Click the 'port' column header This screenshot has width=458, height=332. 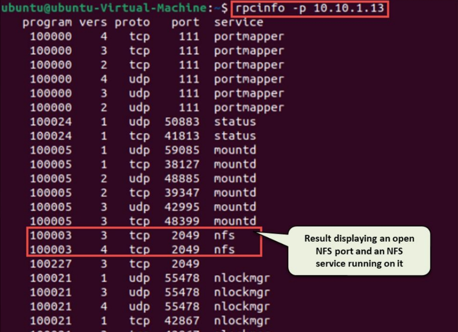[x=185, y=23]
